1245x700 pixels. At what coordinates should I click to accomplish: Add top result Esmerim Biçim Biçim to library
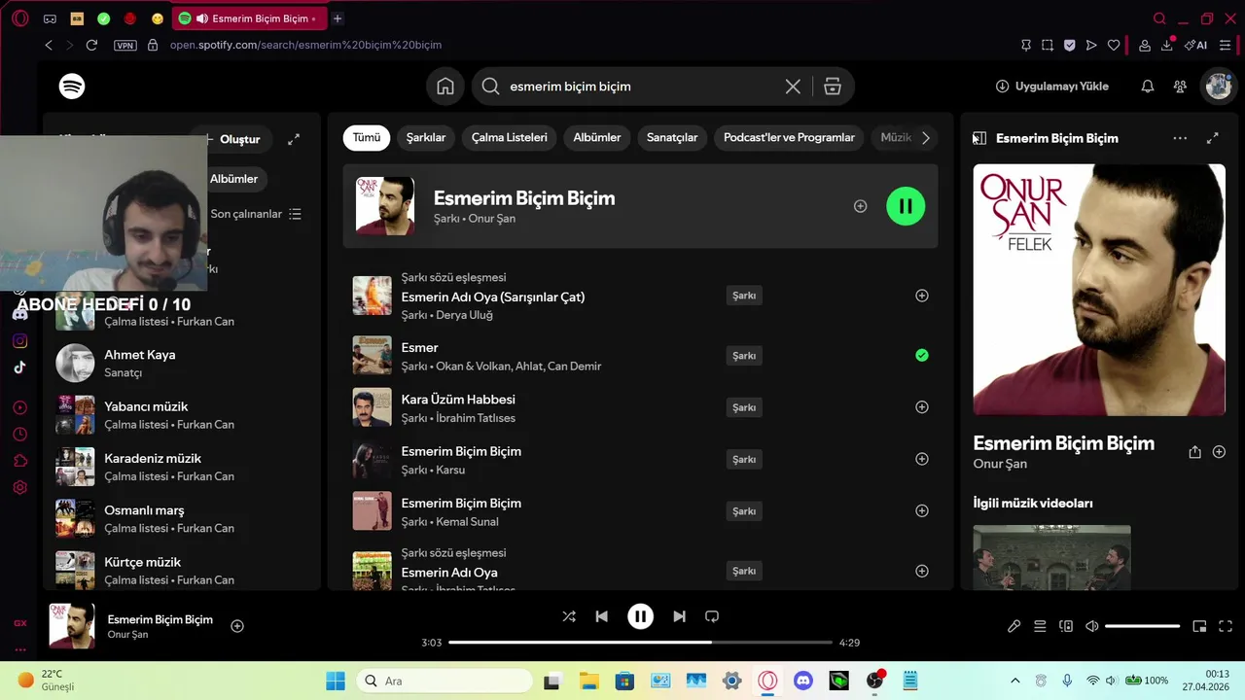[x=860, y=206]
